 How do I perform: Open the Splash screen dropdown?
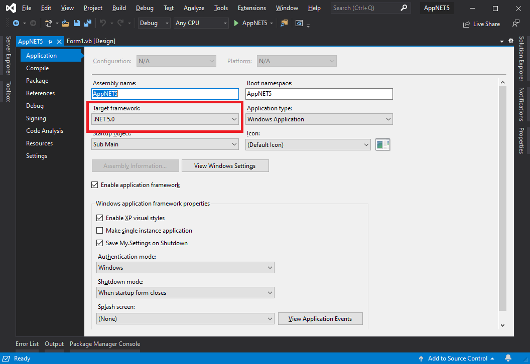pos(185,318)
